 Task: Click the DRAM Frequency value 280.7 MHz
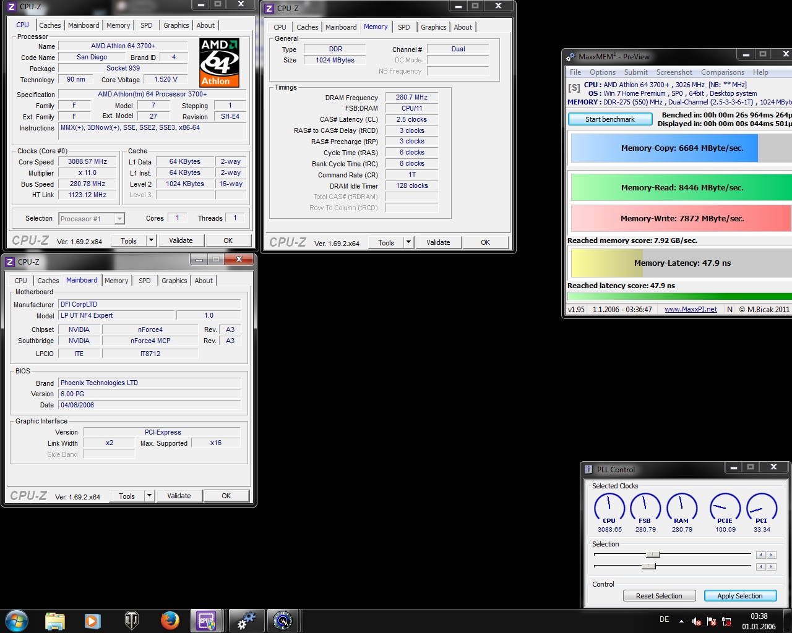pyautogui.click(x=412, y=97)
